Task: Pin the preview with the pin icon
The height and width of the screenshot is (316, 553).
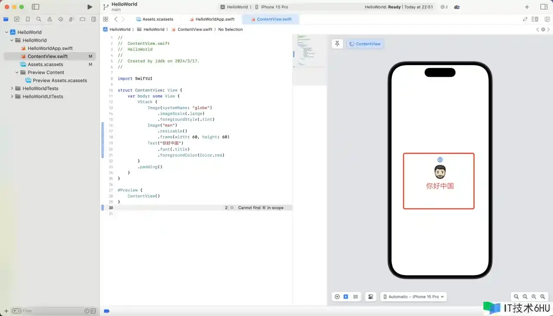Action: click(337, 44)
